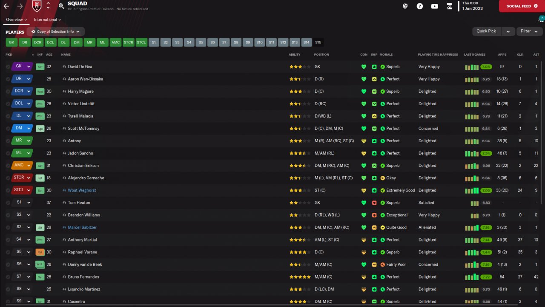Open the club badge menu
This screenshot has height=307, width=545.
pyautogui.click(x=37, y=6)
